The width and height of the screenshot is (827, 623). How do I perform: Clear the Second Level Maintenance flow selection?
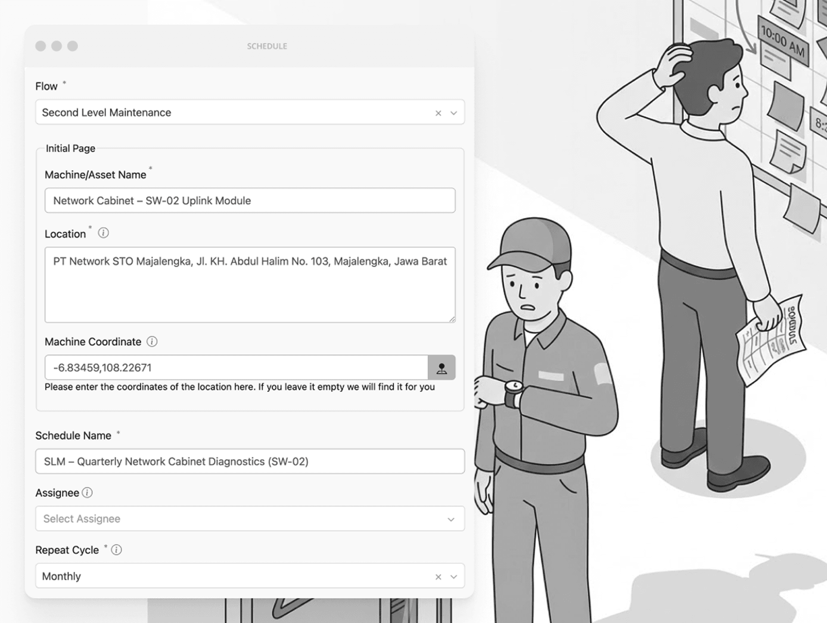point(438,113)
